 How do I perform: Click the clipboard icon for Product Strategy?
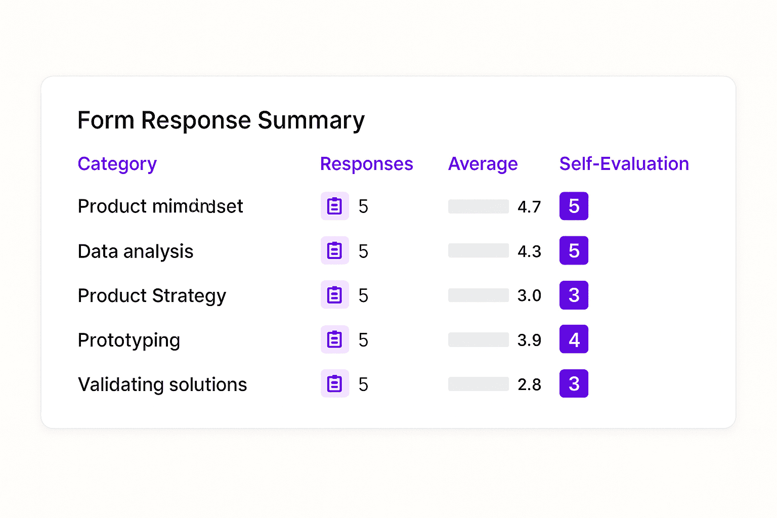[334, 295]
